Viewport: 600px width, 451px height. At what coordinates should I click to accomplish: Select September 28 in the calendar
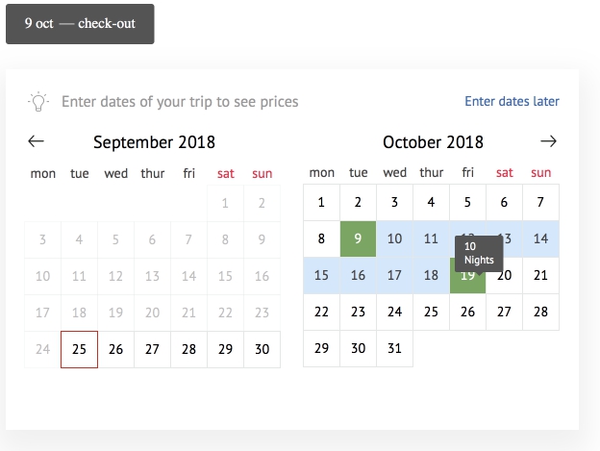tap(188, 349)
